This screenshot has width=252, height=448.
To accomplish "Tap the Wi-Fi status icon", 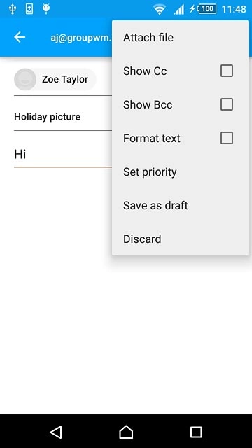I will coord(160,9).
